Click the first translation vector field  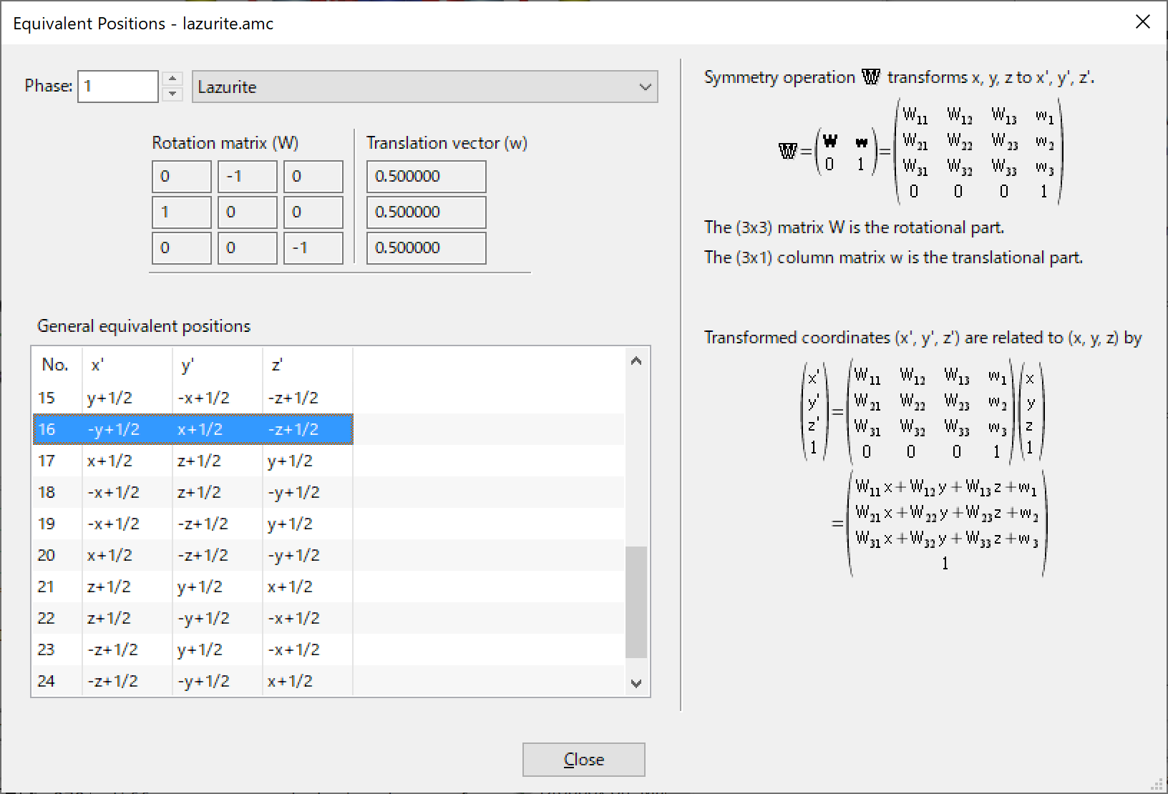click(x=426, y=177)
